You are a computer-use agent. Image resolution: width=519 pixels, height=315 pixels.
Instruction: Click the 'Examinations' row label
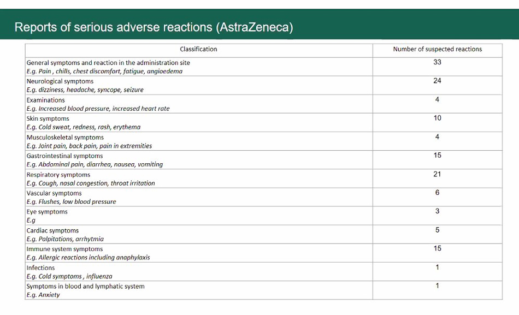point(46,100)
